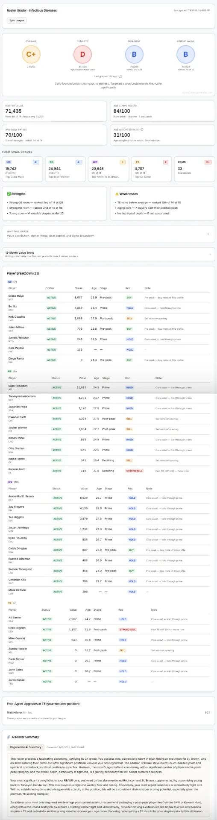The height and width of the screenshot is (820, 217).
Task: Click the ACTIVE status for AJ Barner
Action: click(x=47, y=619)
